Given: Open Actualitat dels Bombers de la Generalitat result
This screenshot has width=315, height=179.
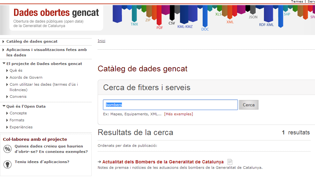Looking at the screenshot, I should (163, 162).
